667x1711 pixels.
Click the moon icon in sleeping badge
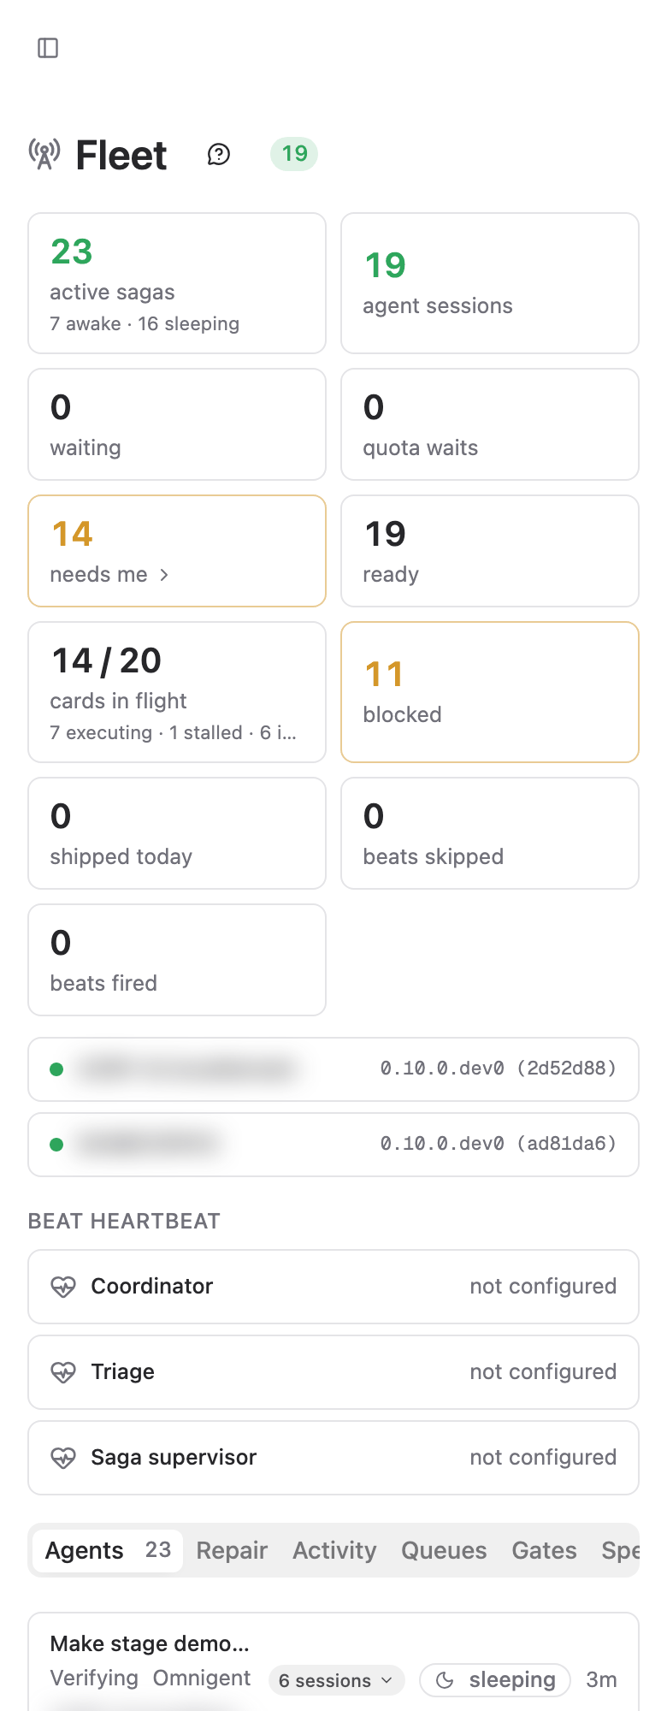445,1680
